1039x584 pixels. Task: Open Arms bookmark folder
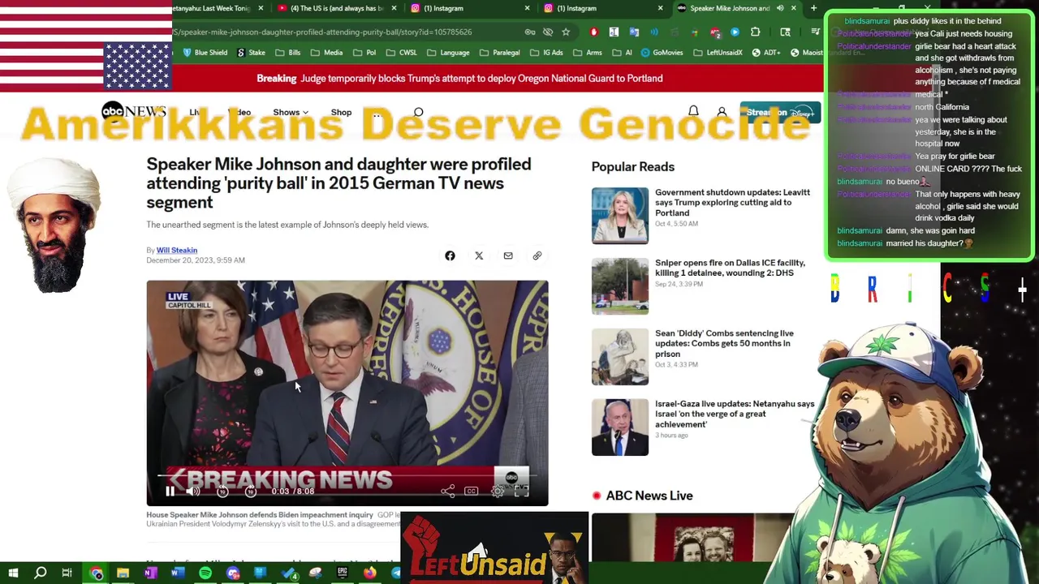pos(587,53)
